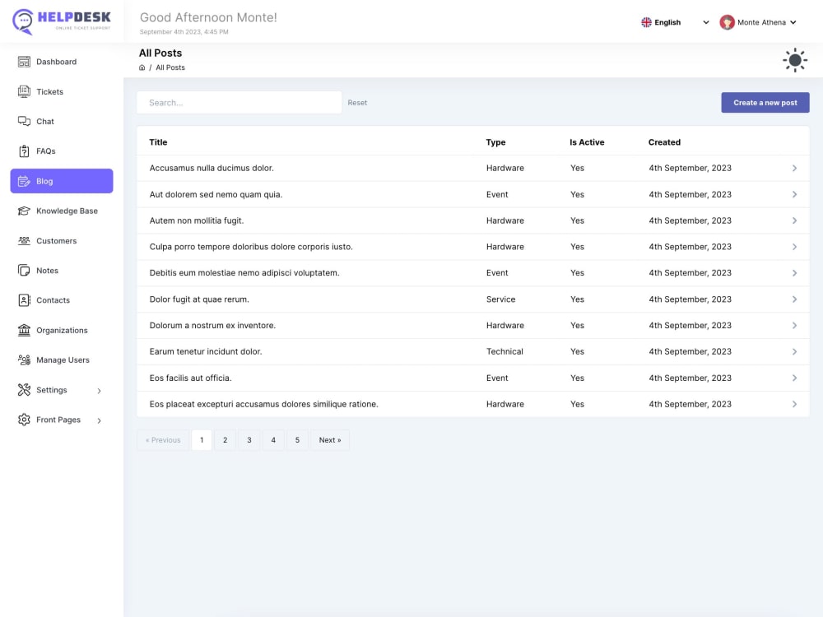Open 'Culpa porro tempore' row chevron
The image size is (823, 617).
pos(794,247)
